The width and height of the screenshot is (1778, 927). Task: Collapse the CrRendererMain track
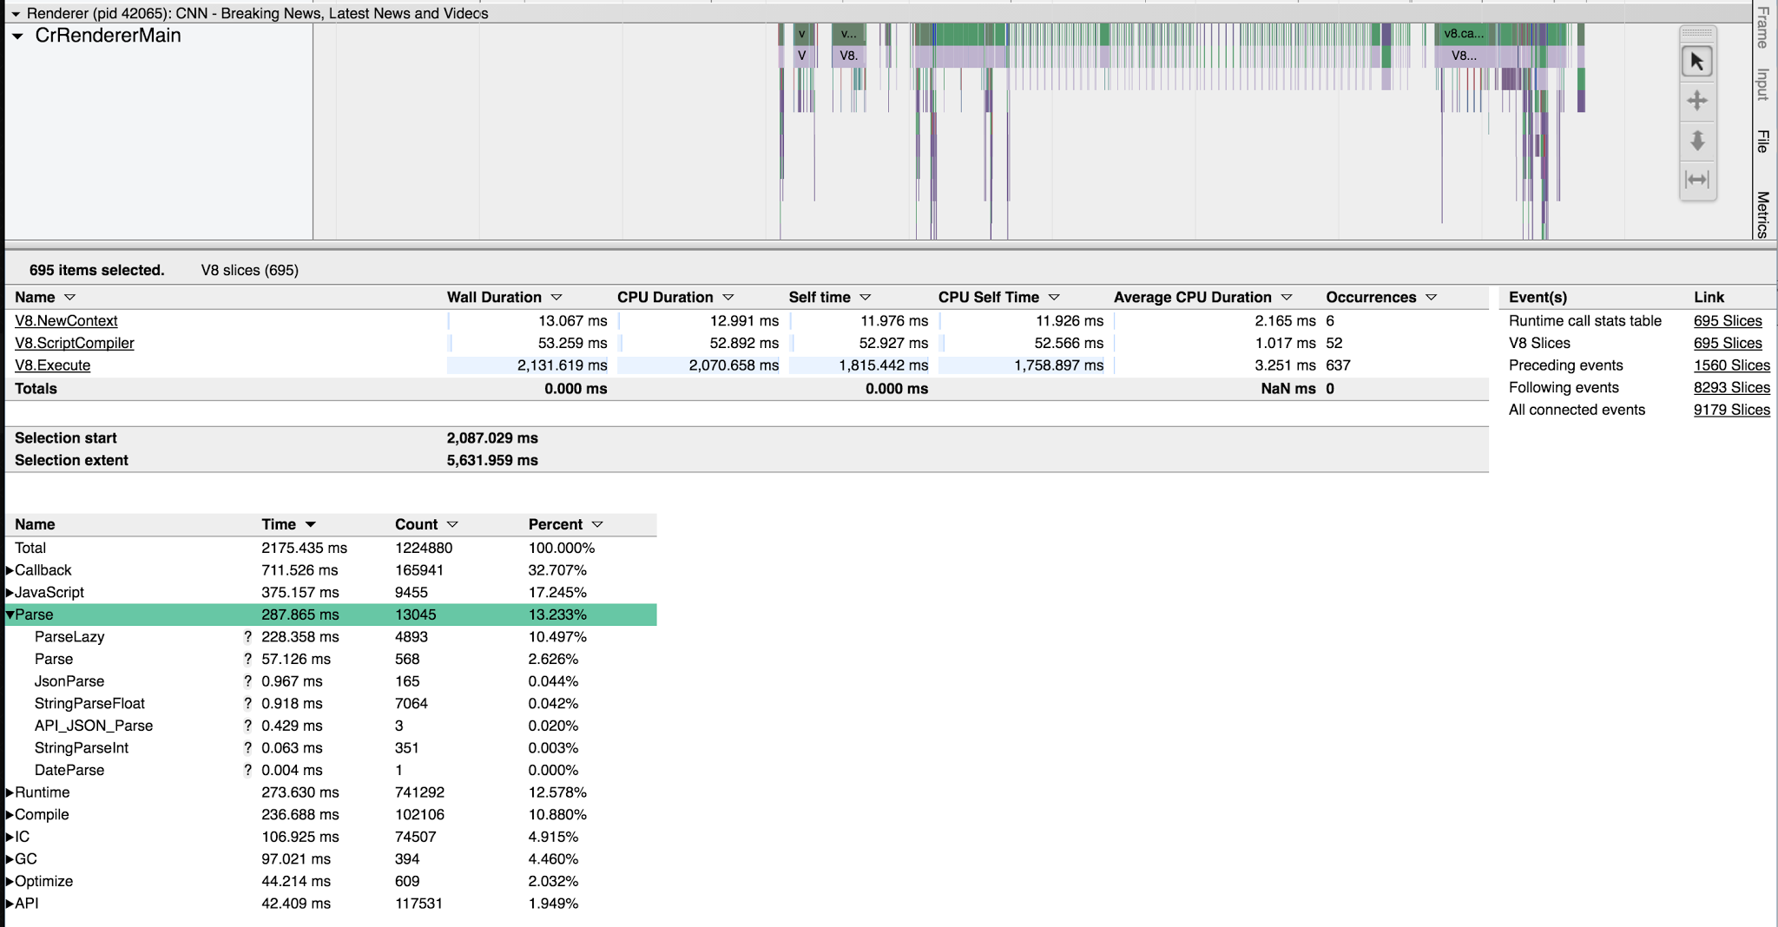coord(17,36)
